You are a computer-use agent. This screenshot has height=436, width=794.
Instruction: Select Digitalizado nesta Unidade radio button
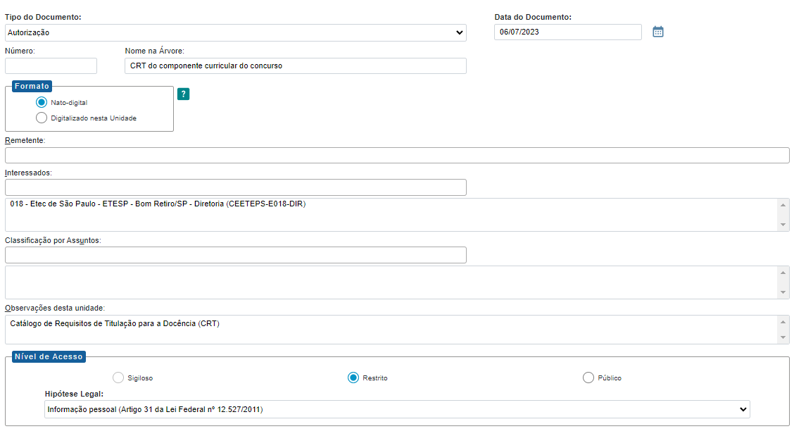pyautogui.click(x=42, y=118)
